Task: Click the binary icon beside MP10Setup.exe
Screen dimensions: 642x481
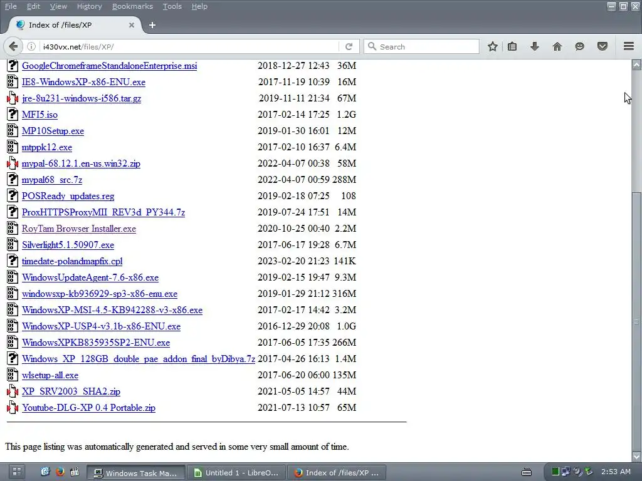Action: (x=13, y=130)
